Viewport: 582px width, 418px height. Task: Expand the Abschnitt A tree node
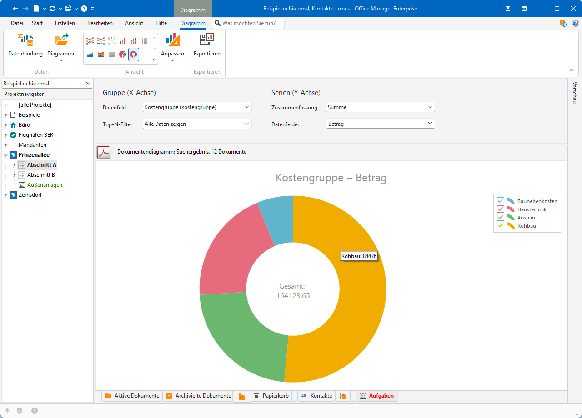14,165
